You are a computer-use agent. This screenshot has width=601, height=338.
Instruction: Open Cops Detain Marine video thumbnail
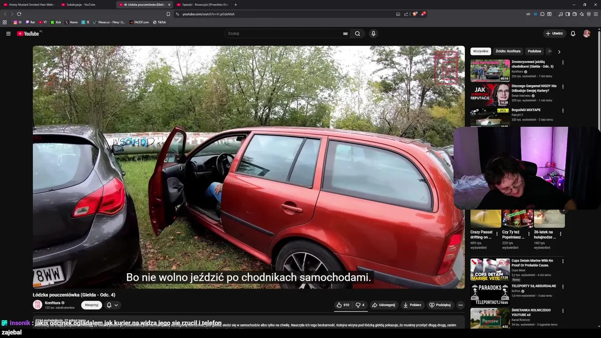(490, 270)
